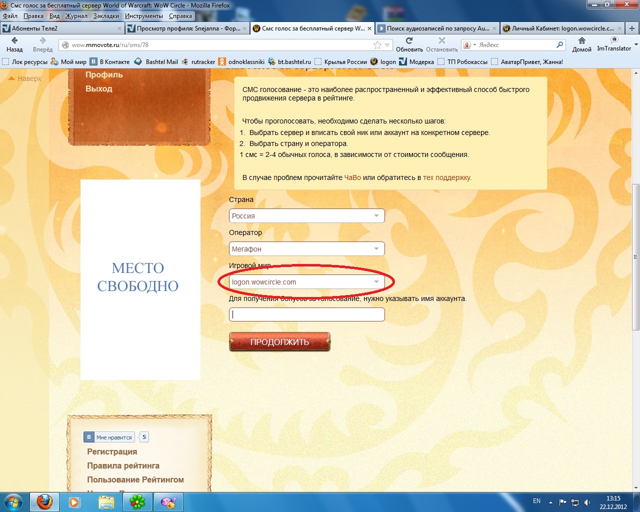640x512 pixels.
Task: Expand the Страна dropdown showing Россия
Action: (x=306, y=216)
